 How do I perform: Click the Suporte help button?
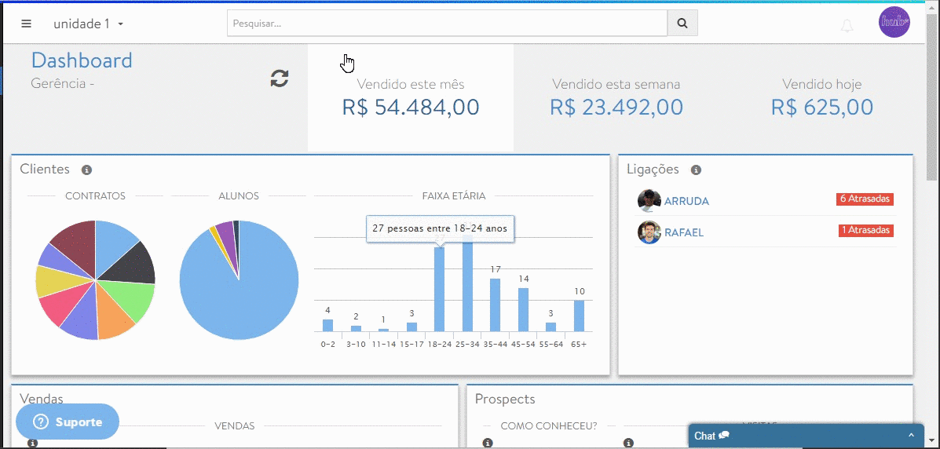pos(68,422)
